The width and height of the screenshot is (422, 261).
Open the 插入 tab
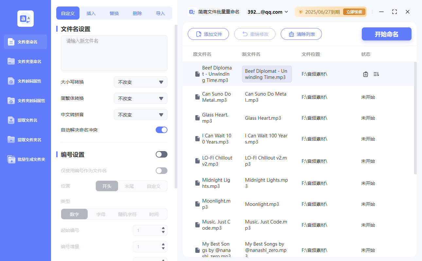[x=91, y=13]
